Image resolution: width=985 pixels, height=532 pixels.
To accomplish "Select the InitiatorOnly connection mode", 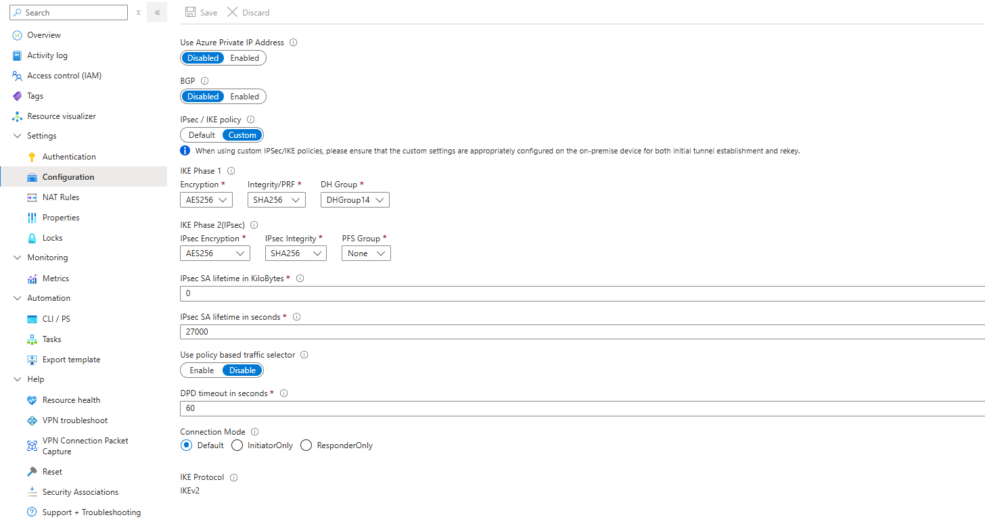I will click(x=237, y=445).
